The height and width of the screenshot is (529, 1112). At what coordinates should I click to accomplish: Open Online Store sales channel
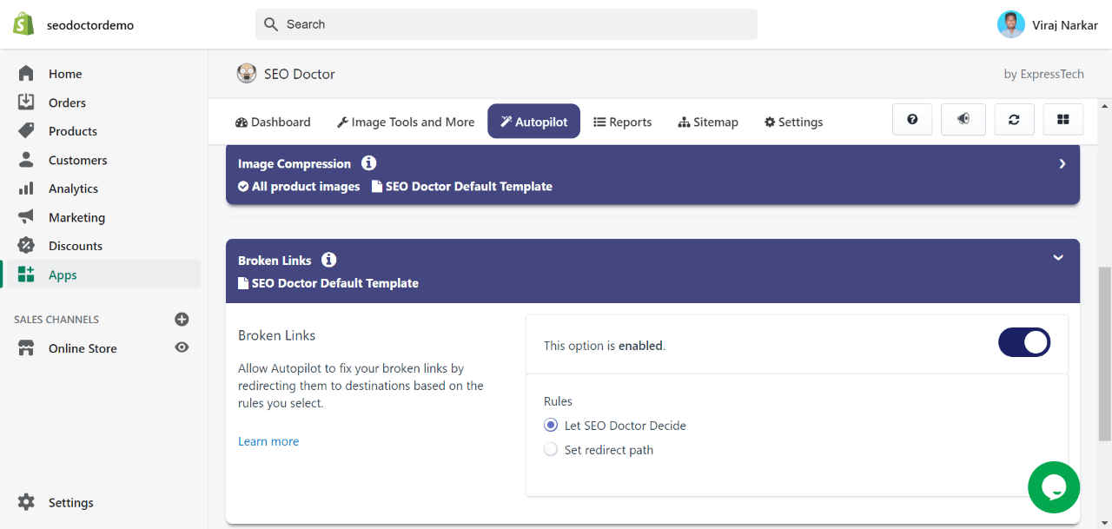coord(83,348)
